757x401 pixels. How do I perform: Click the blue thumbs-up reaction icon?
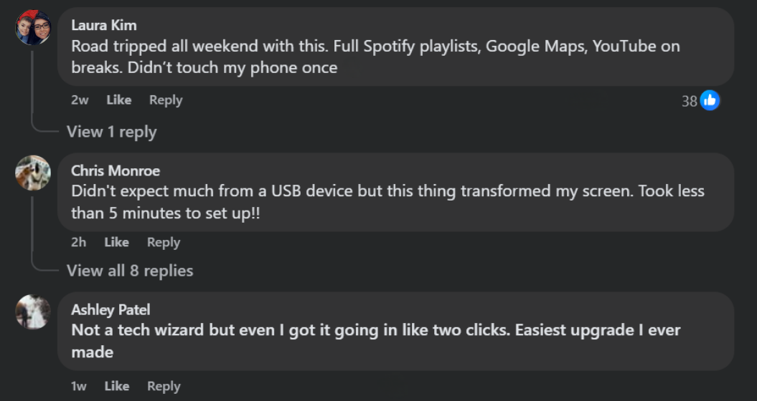click(x=710, y=100)
